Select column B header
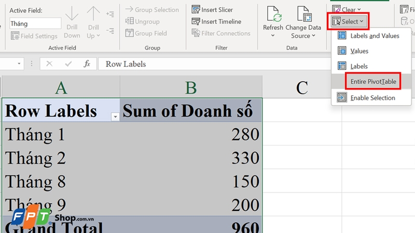415x233 pixels. point(191,87)
